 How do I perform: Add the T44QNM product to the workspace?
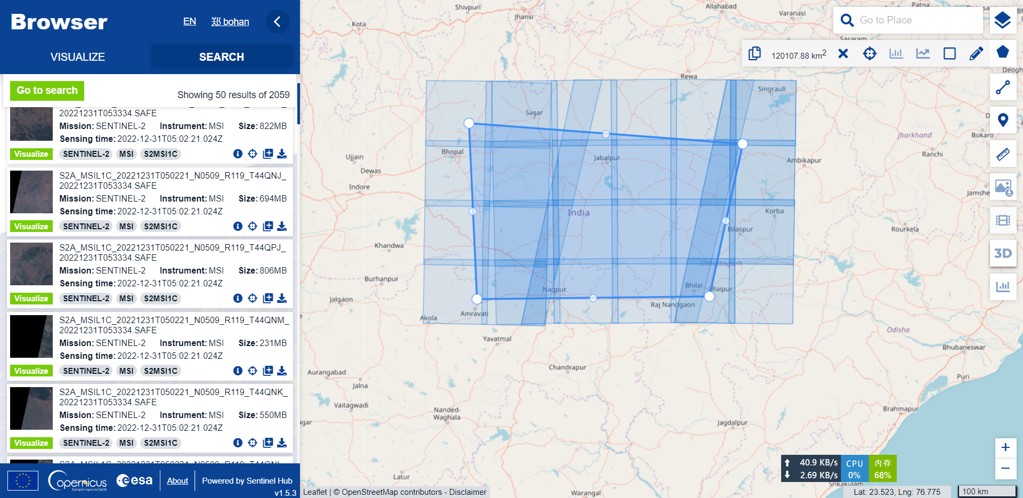click(x=267, y=371)
